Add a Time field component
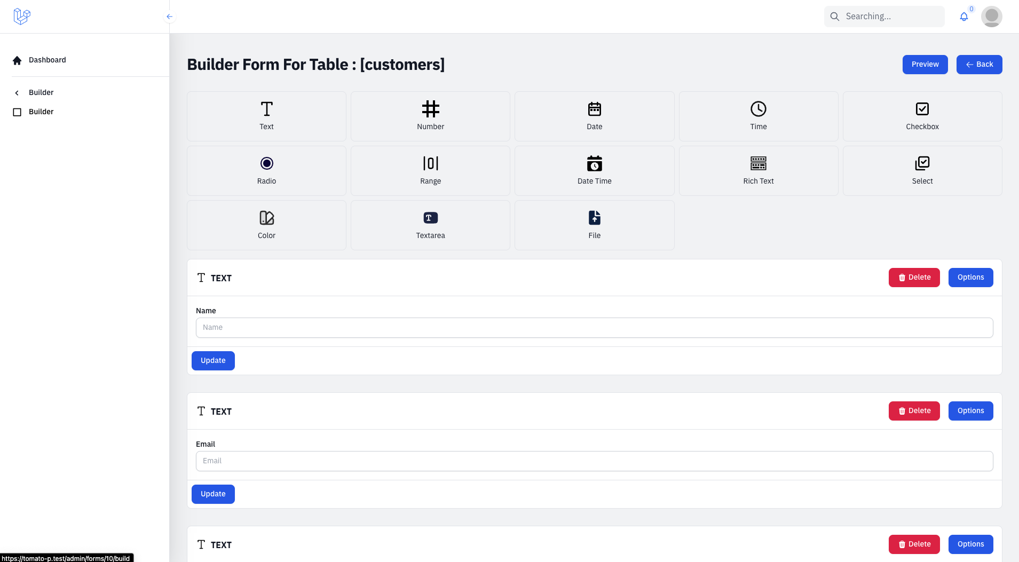Viewport: 1019px width, 562px height. [x=758, y=116]
